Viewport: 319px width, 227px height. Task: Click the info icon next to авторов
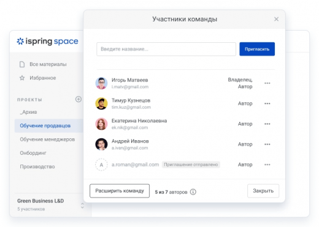coord(193,192)
